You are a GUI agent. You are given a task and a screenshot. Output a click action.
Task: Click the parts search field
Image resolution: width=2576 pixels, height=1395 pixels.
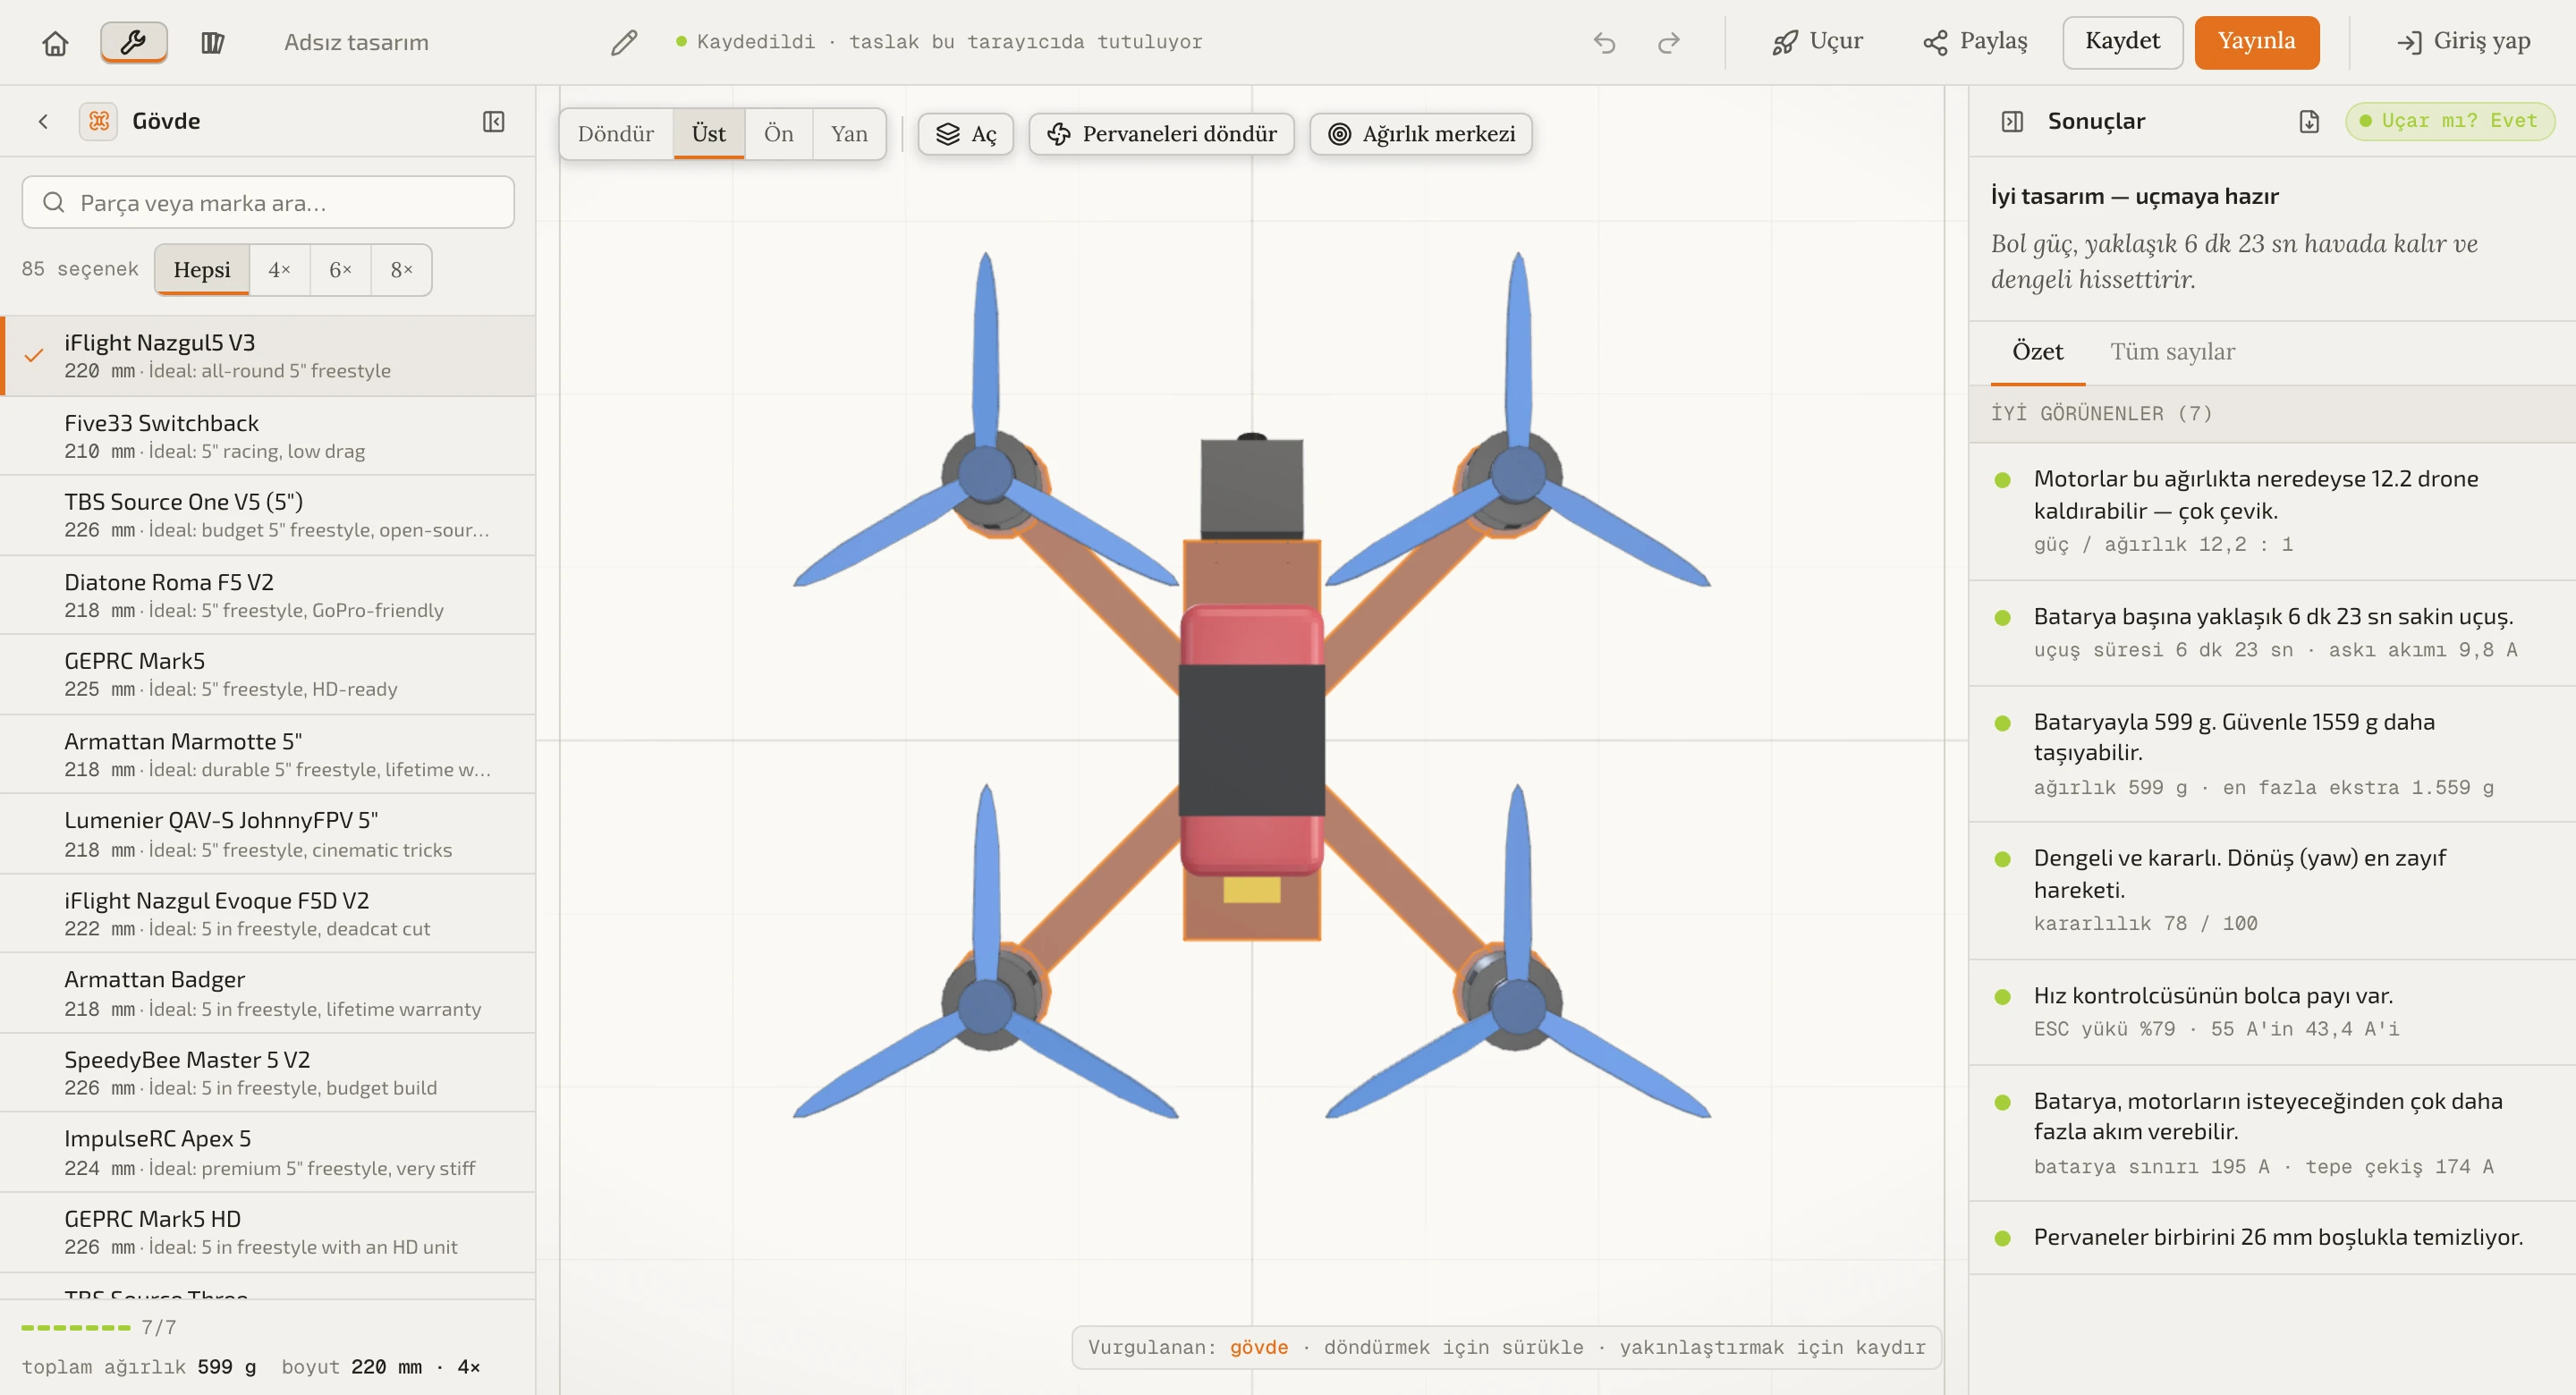pyautogui.click(x=268, y=203)
